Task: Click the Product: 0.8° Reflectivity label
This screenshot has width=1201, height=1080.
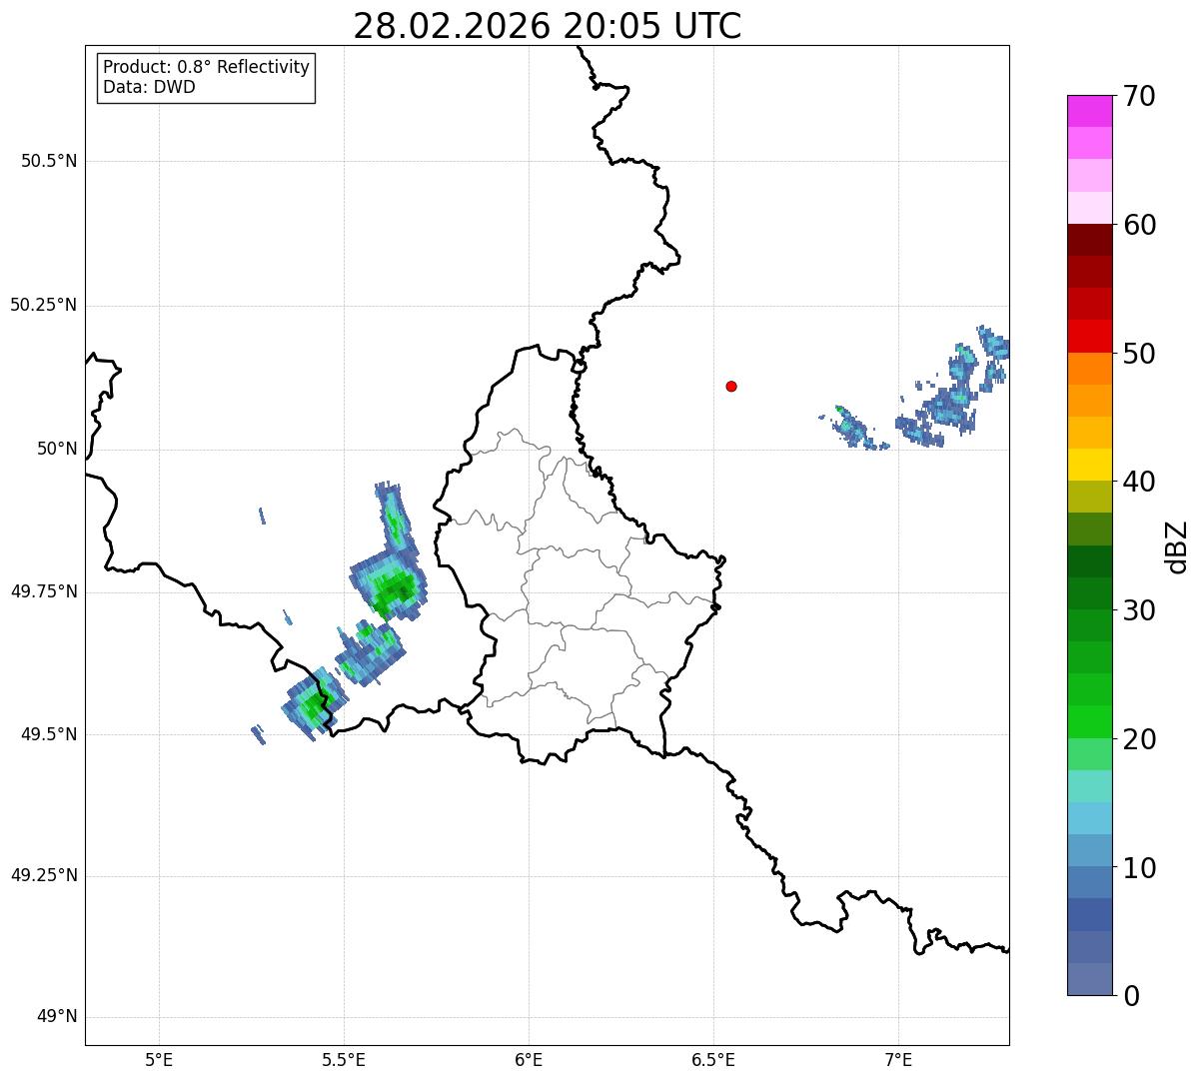Action: click(x=207, y=67)
